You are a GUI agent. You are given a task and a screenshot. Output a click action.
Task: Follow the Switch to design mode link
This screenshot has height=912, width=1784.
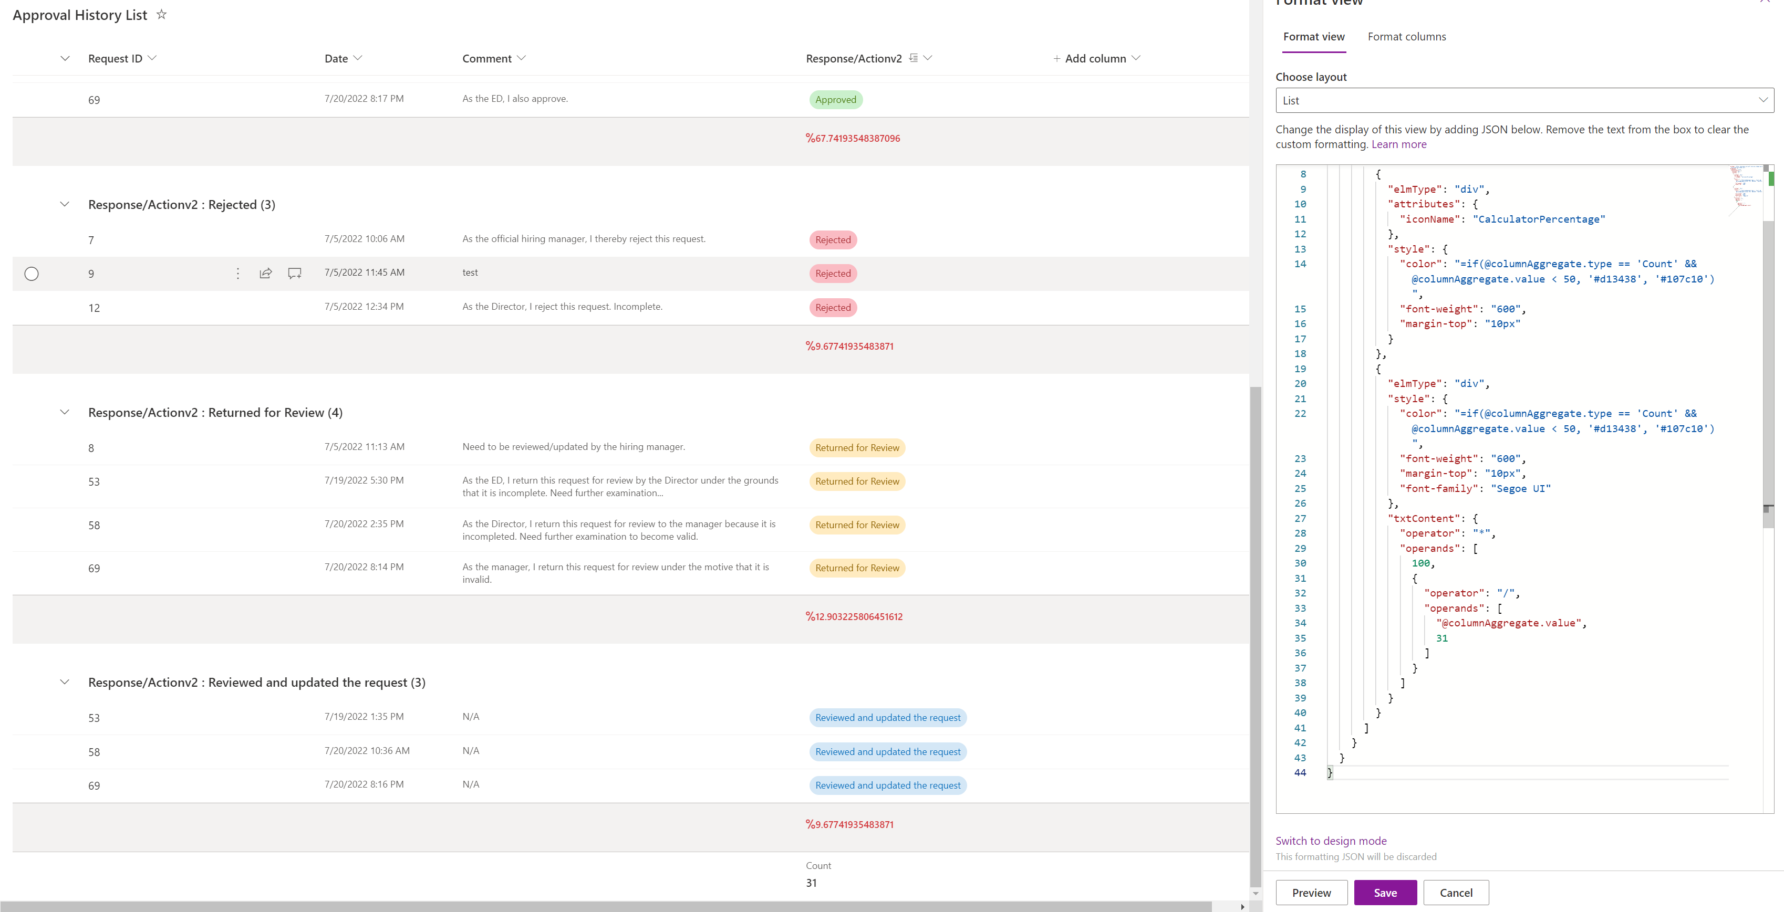[x=1330, y=841]
